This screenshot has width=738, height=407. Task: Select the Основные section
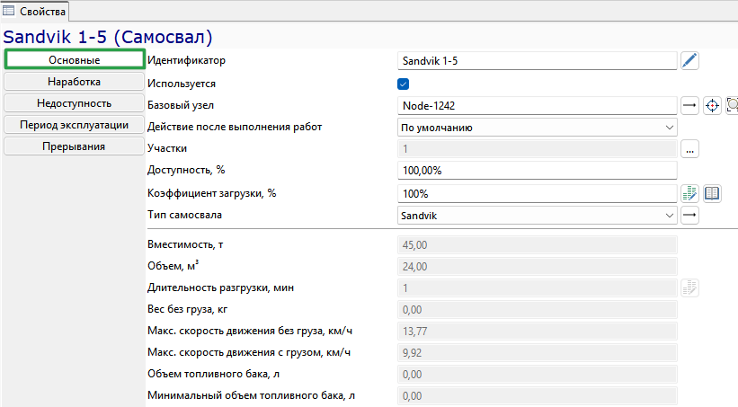tap(75, 60)
